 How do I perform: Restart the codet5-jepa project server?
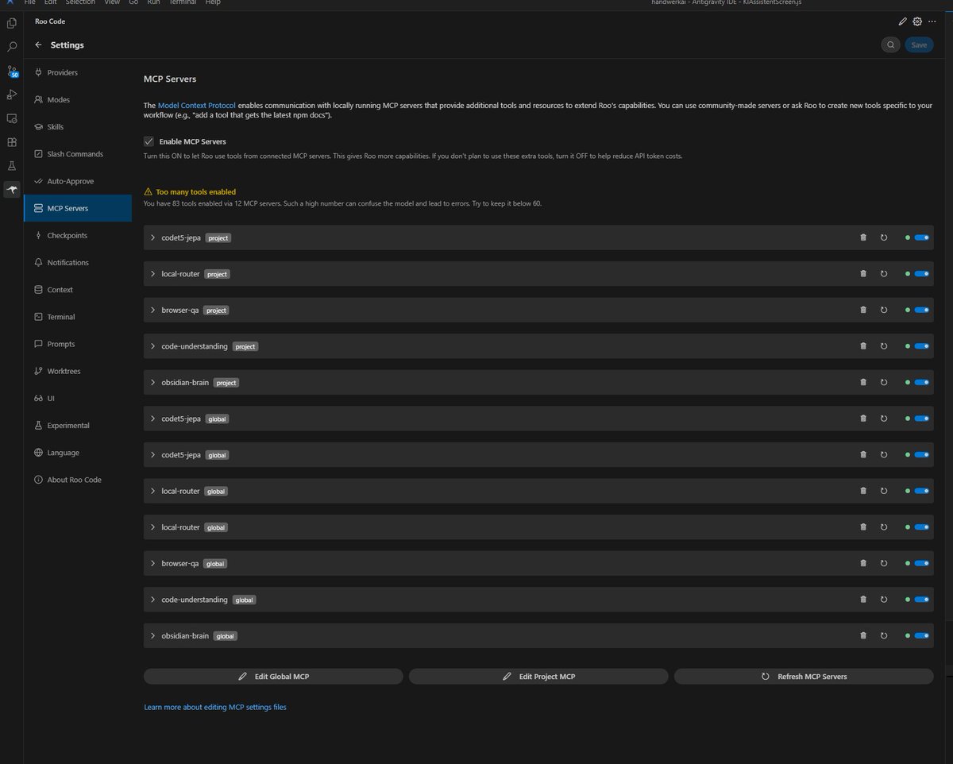[x=884, y=237]
